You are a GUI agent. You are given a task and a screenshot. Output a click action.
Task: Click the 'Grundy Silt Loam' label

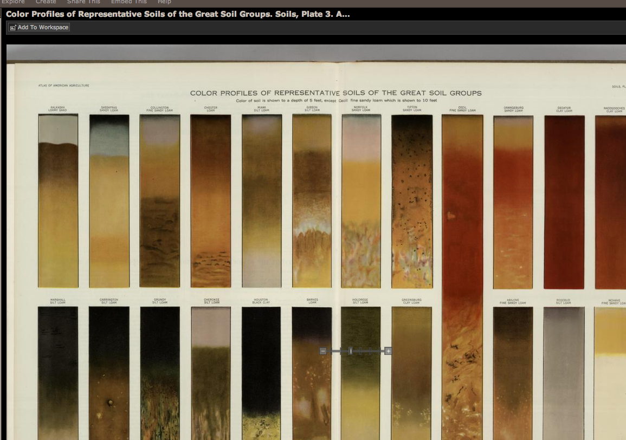[160, 301]
